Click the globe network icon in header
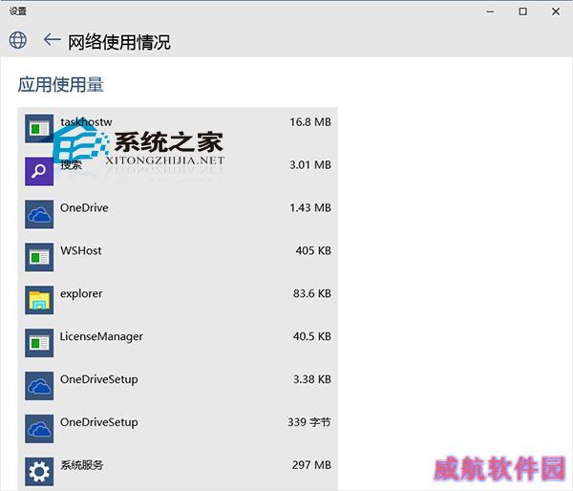The image size is (573, 491). tap(18, 40)
